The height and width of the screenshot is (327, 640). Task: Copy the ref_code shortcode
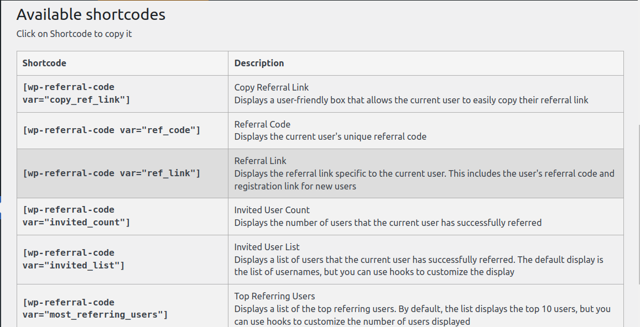[111, 130]
